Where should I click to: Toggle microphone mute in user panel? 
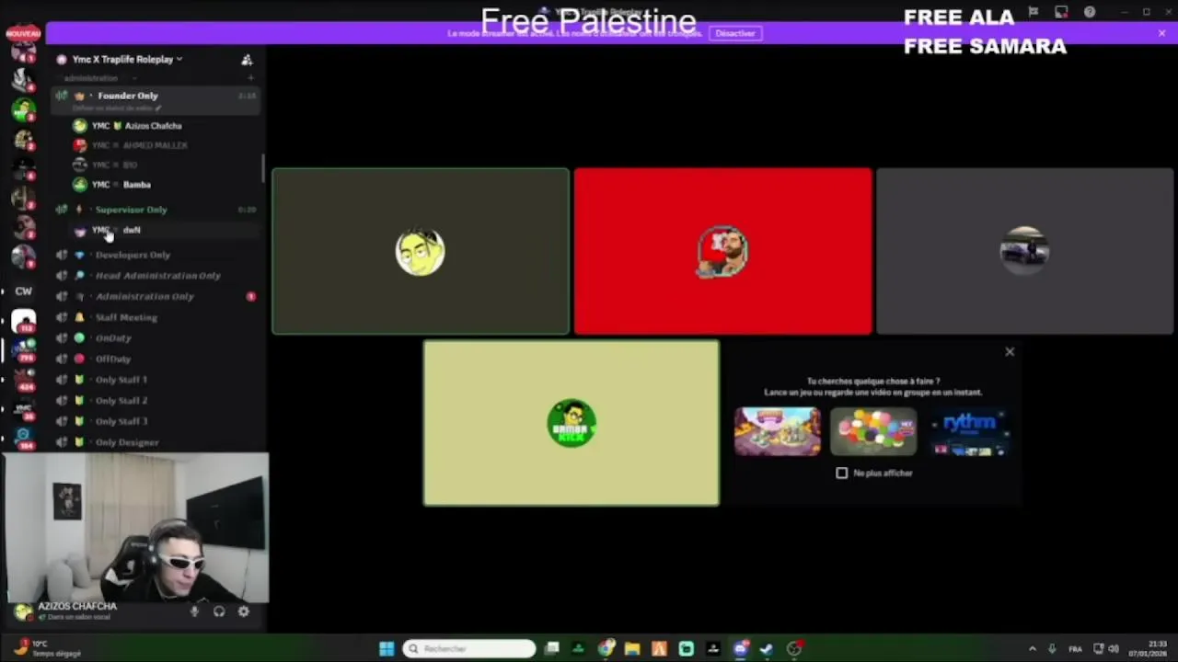(x=194, y=611)
